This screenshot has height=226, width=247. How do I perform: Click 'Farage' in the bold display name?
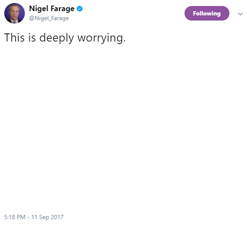coord(62,9)
